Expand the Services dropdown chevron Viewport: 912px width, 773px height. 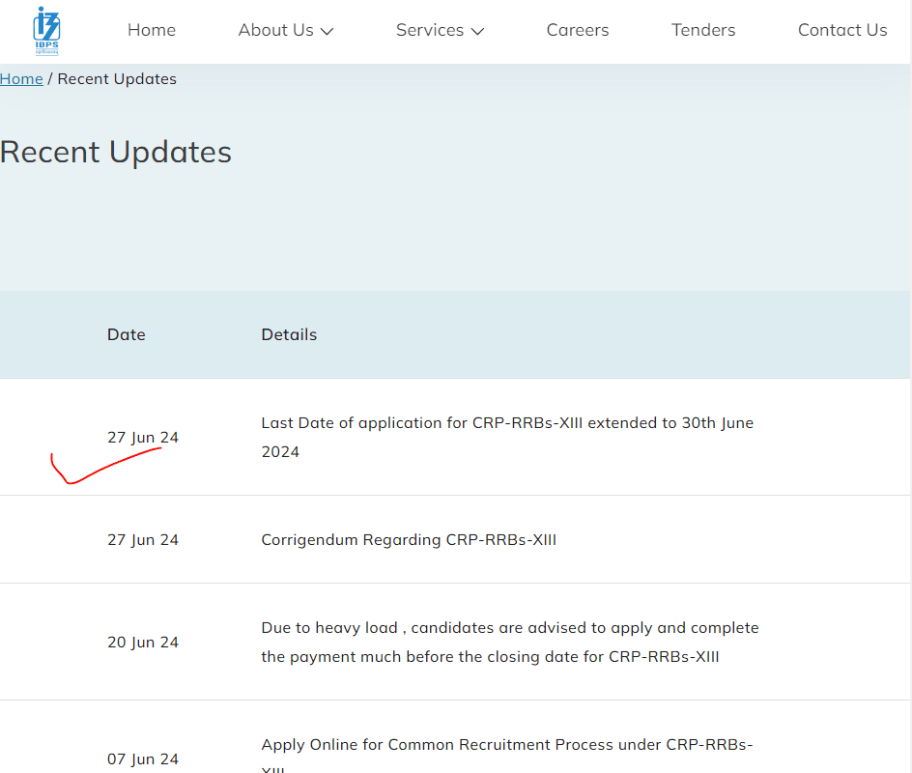[477, 31]
